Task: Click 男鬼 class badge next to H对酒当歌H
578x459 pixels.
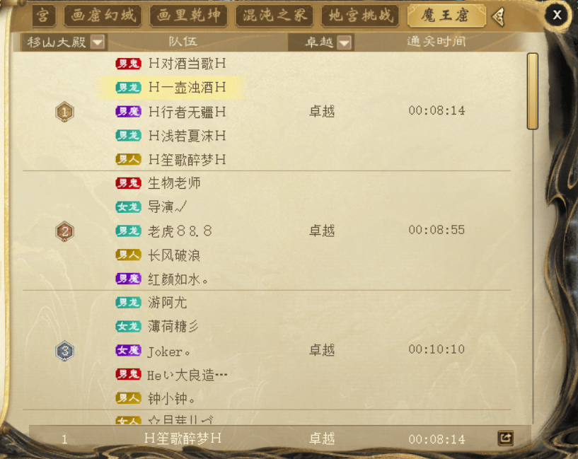Action: coord(128,64)
